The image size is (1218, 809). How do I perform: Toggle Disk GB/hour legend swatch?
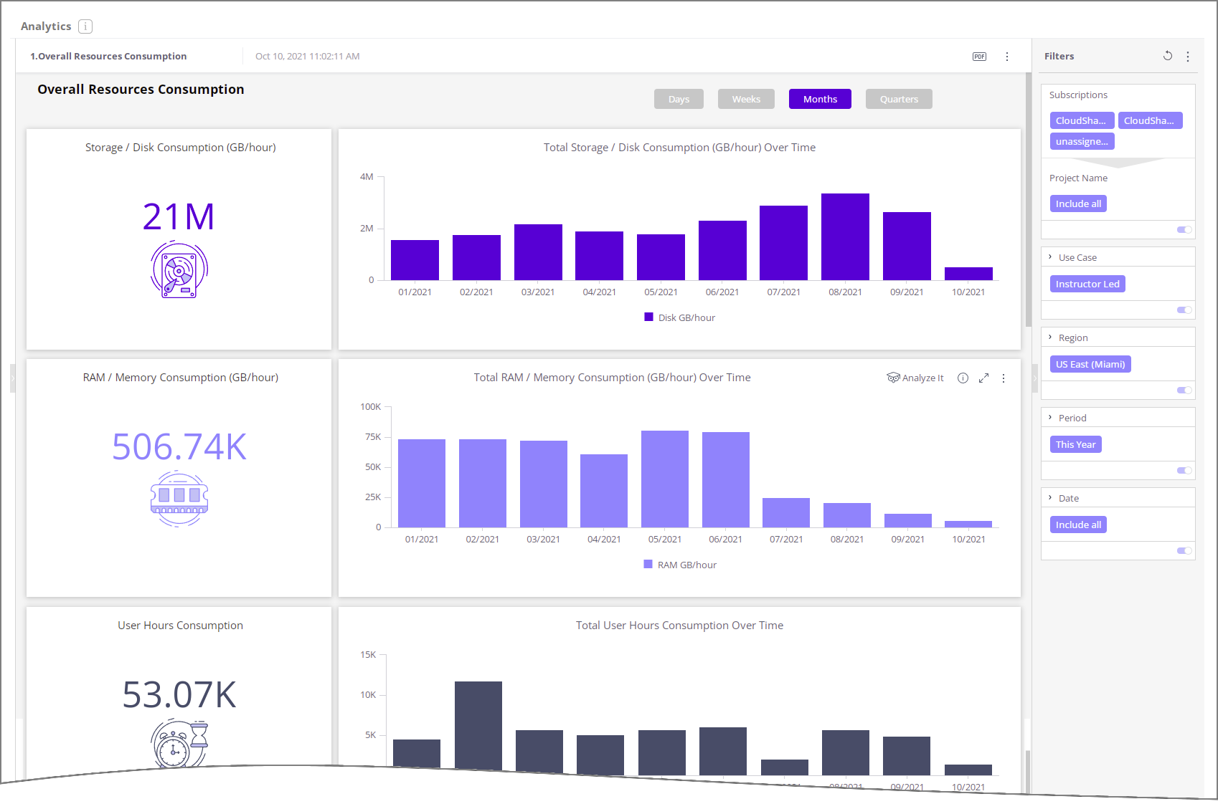pyautogui.click(x=648, y=317)
